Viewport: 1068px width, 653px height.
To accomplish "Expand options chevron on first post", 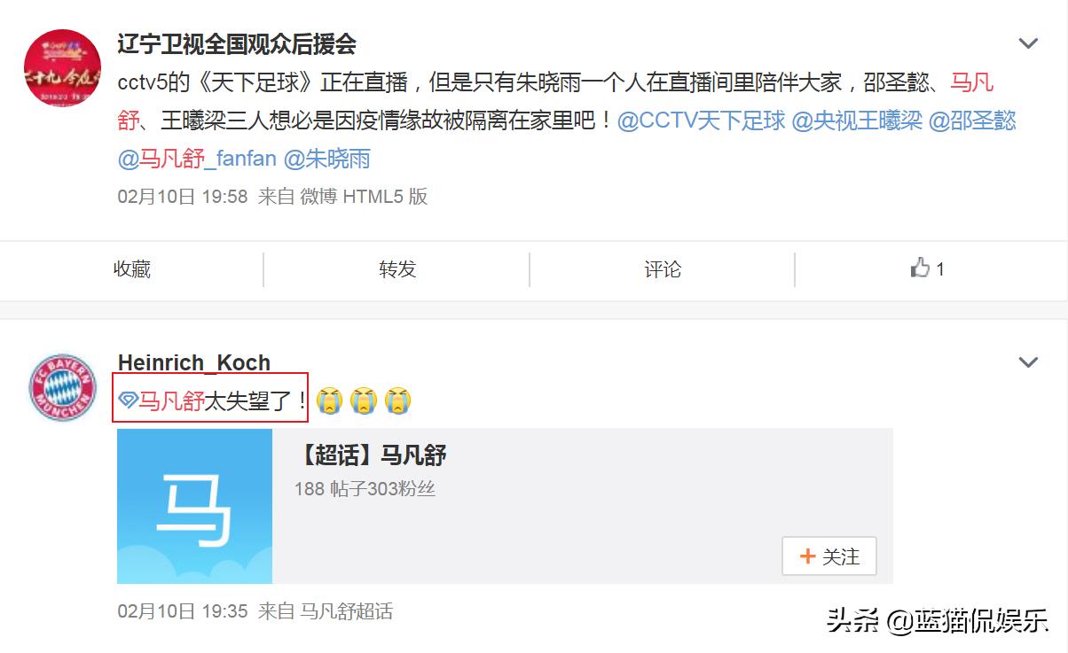I will (x=1028, y=43).
